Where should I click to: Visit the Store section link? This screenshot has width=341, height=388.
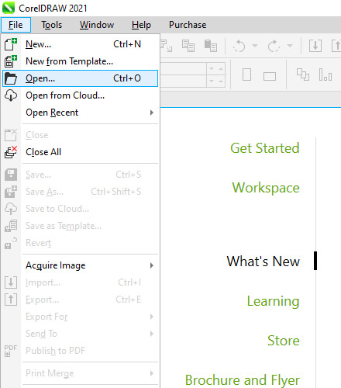pos(284,341)
